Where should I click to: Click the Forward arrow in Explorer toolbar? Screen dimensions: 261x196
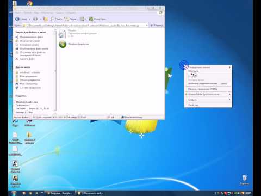[x=35, y=19]
